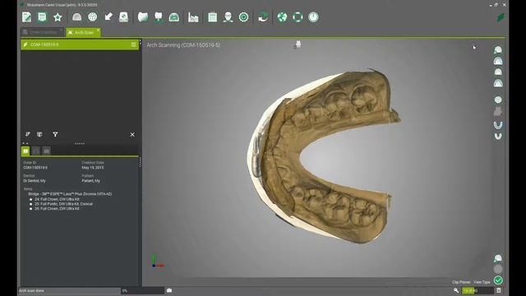Open the View Type option
The height and width of the screenshot is (296, 526).
click(x=482, y=282)
